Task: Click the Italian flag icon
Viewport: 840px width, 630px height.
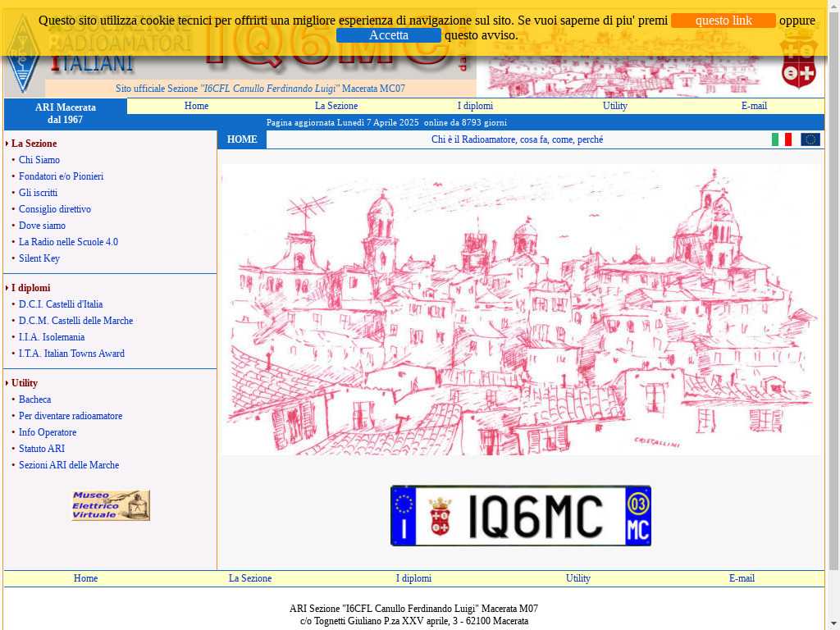Action: pos(782,139)
